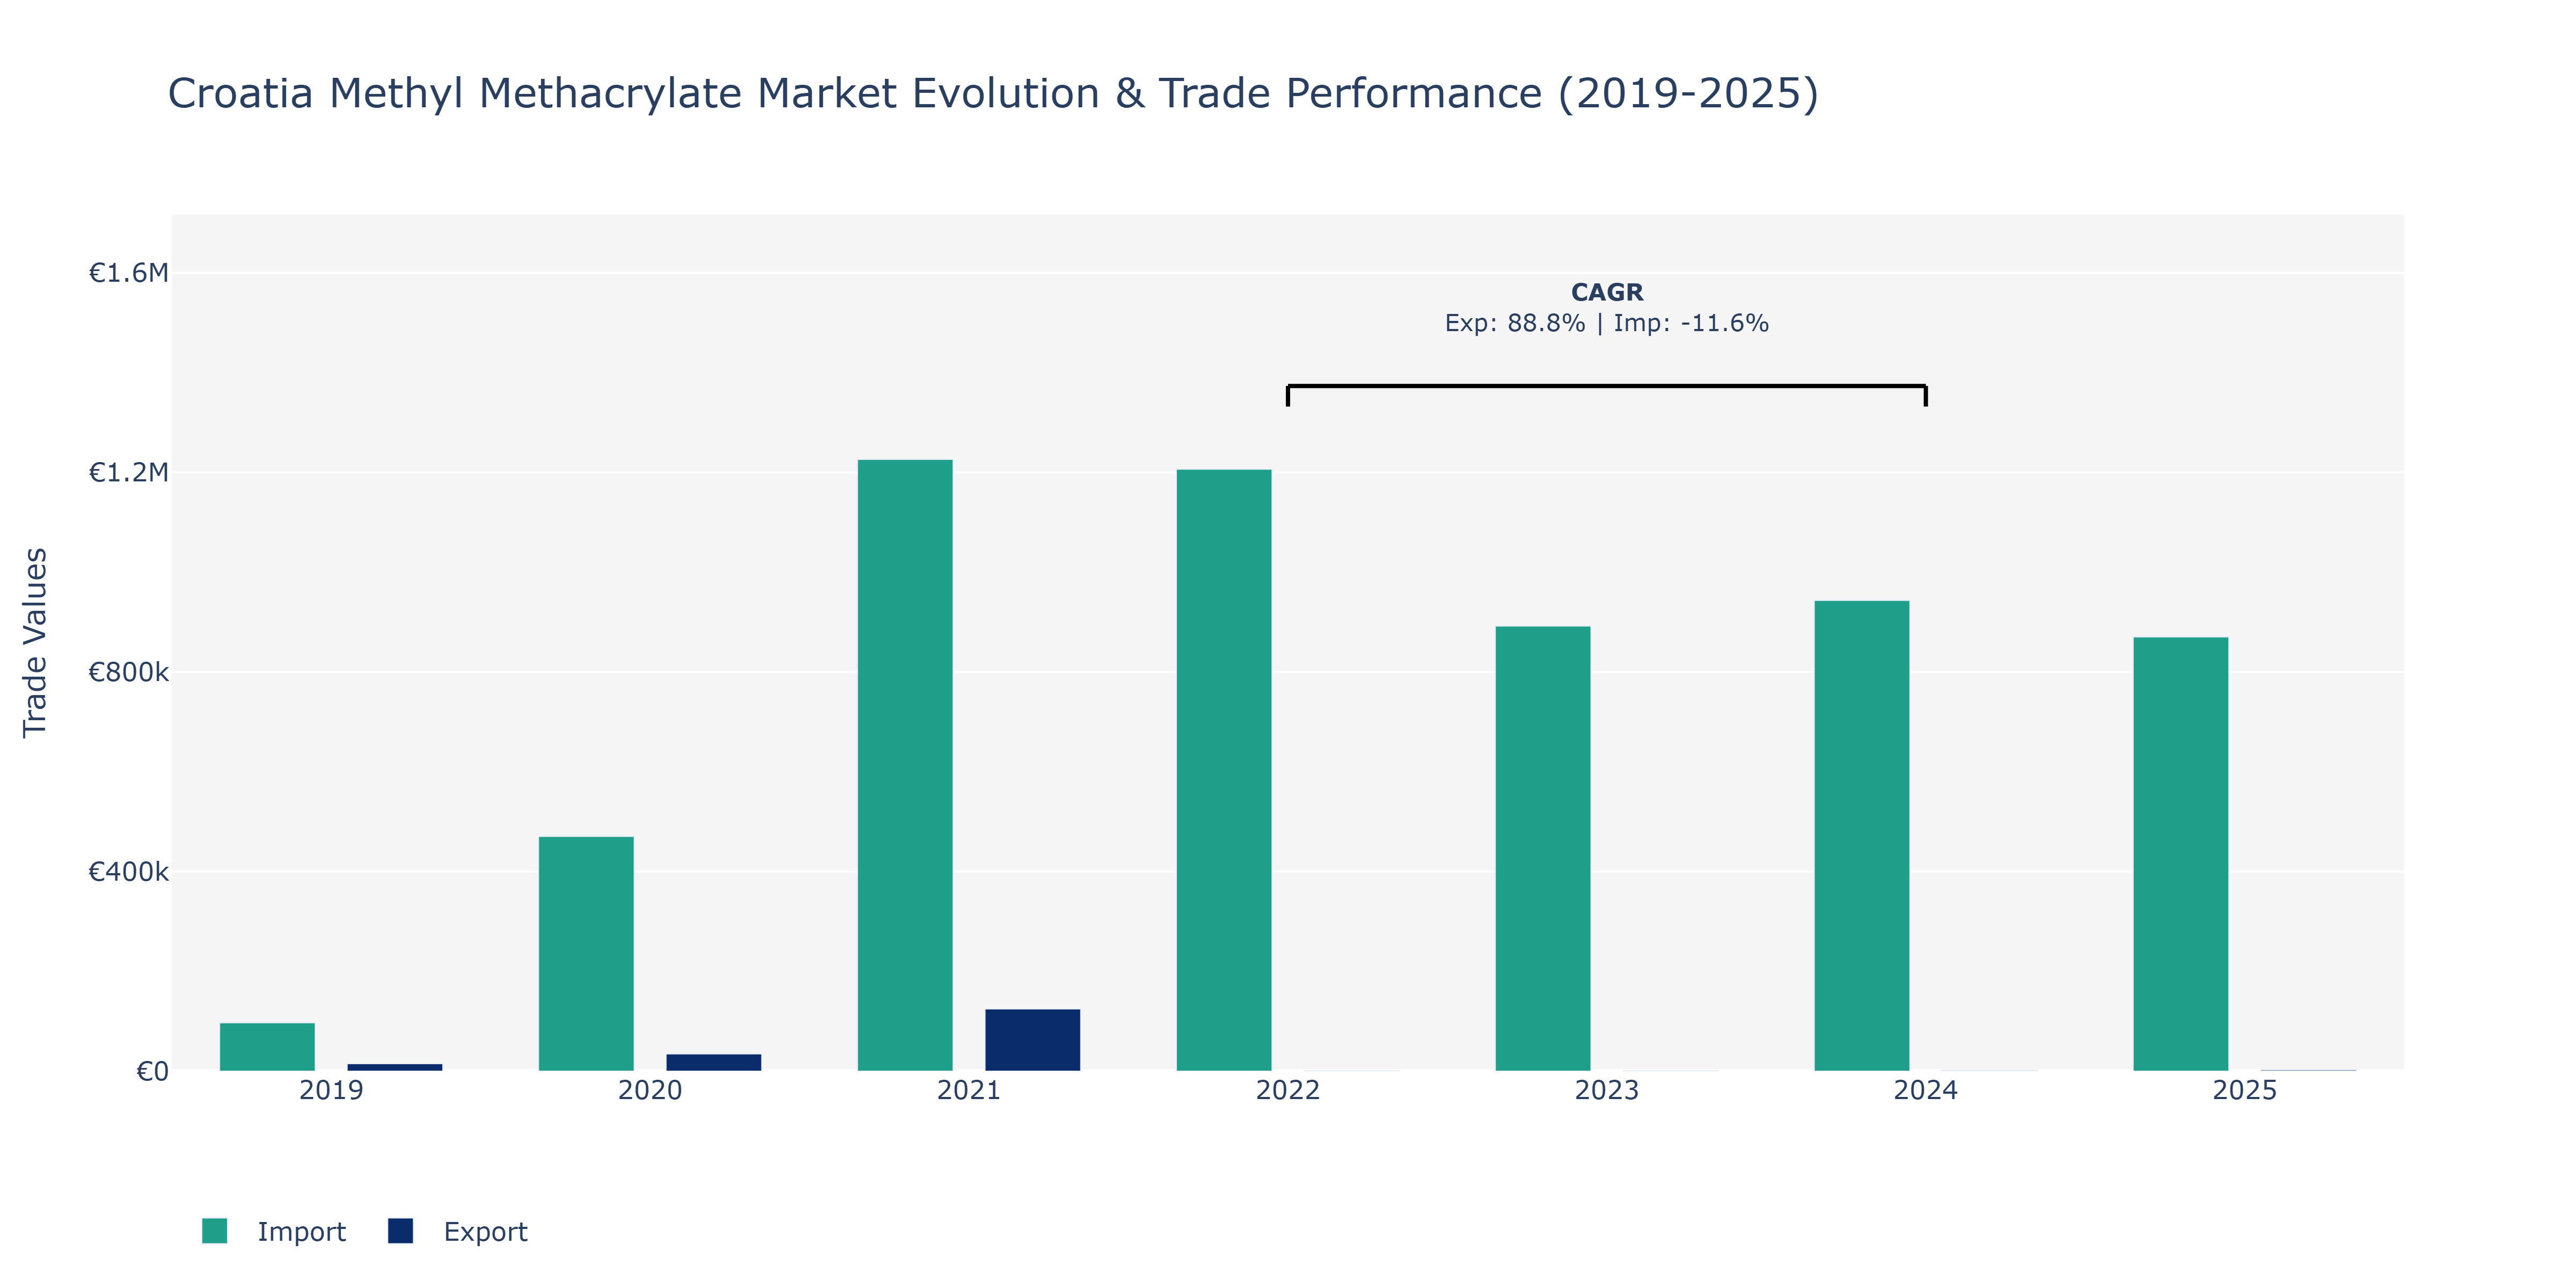The height and width of the screenshot is (1288, 2576).
Task: Select the 2021 Export bar
Action: (x=1033, y=1040)
